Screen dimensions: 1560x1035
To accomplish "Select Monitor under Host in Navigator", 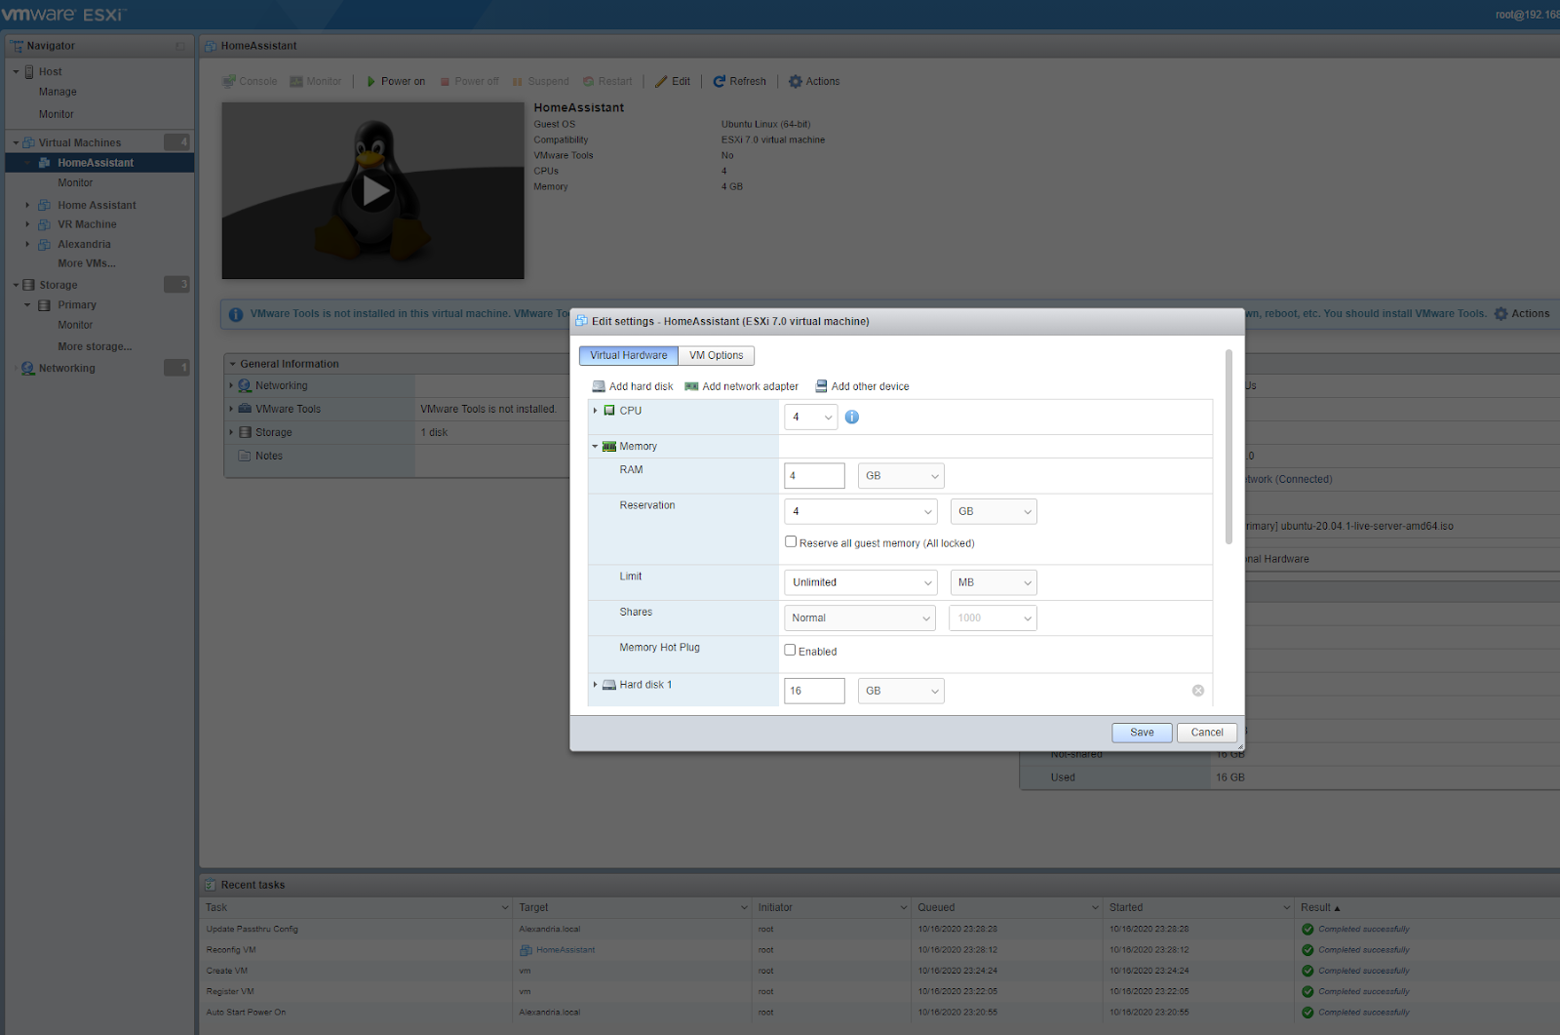I will click(57, 114).
